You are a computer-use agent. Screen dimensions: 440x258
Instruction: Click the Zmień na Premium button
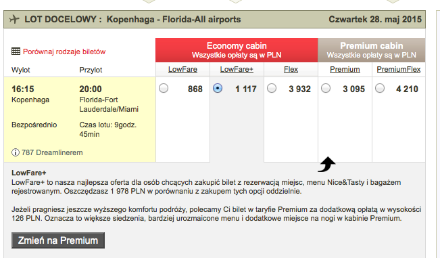click(58, 240)
